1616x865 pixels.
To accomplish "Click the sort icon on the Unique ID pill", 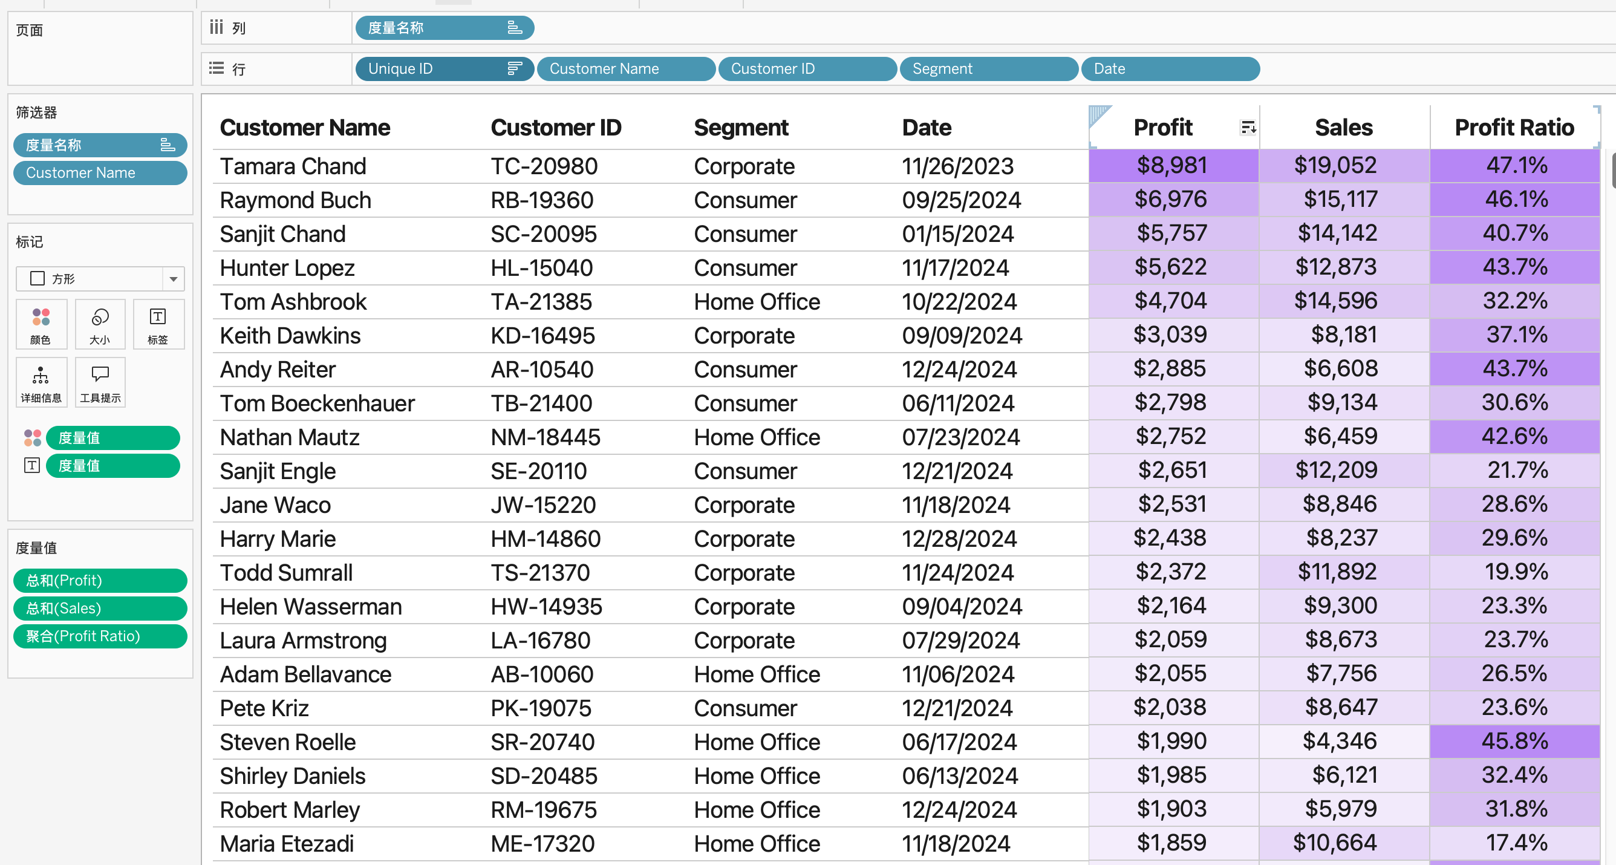I will click(x=515, y=68).
